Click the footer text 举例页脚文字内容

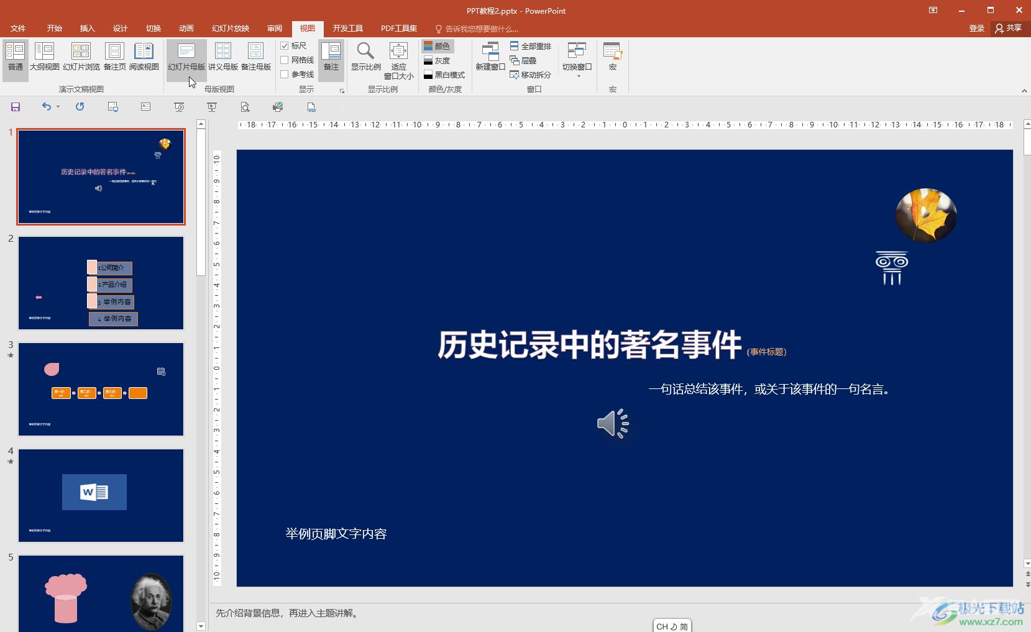336,534
